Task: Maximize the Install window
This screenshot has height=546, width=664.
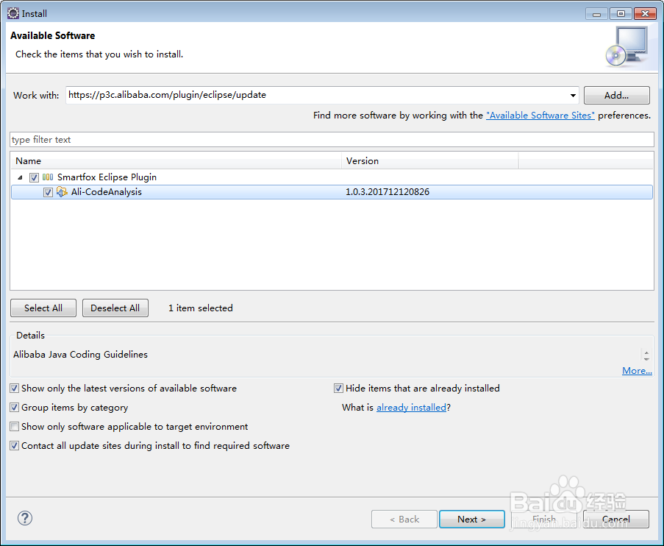Action: pyautogui.click(x=621, y=13)
